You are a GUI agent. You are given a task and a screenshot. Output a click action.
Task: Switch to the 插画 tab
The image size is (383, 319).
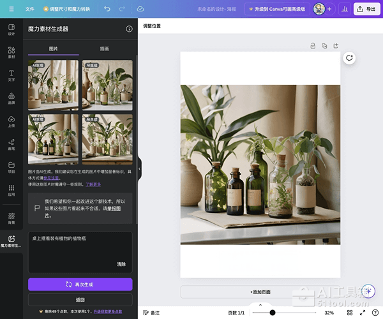(105, 48)
